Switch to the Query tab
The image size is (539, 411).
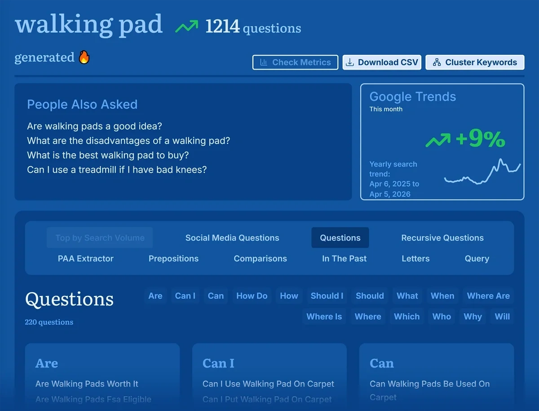pos(477,258)
